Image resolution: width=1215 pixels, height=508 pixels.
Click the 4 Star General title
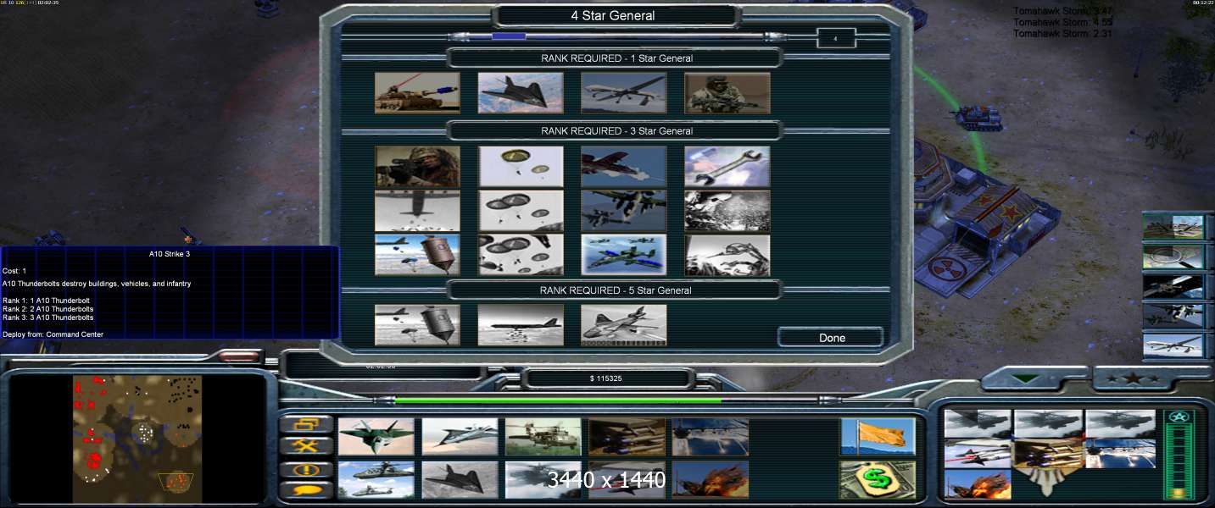point(613,15)
